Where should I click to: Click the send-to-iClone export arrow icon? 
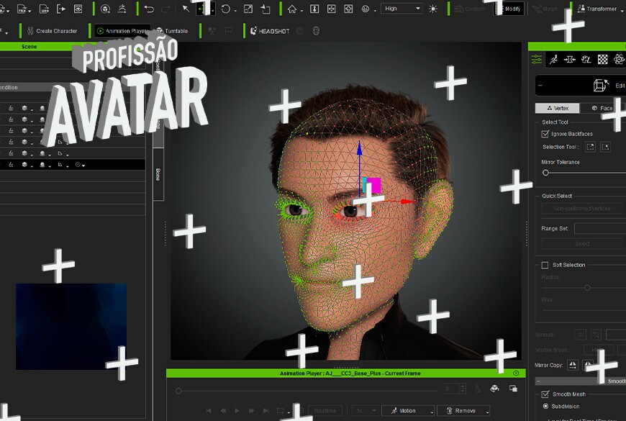coord(60,9)
